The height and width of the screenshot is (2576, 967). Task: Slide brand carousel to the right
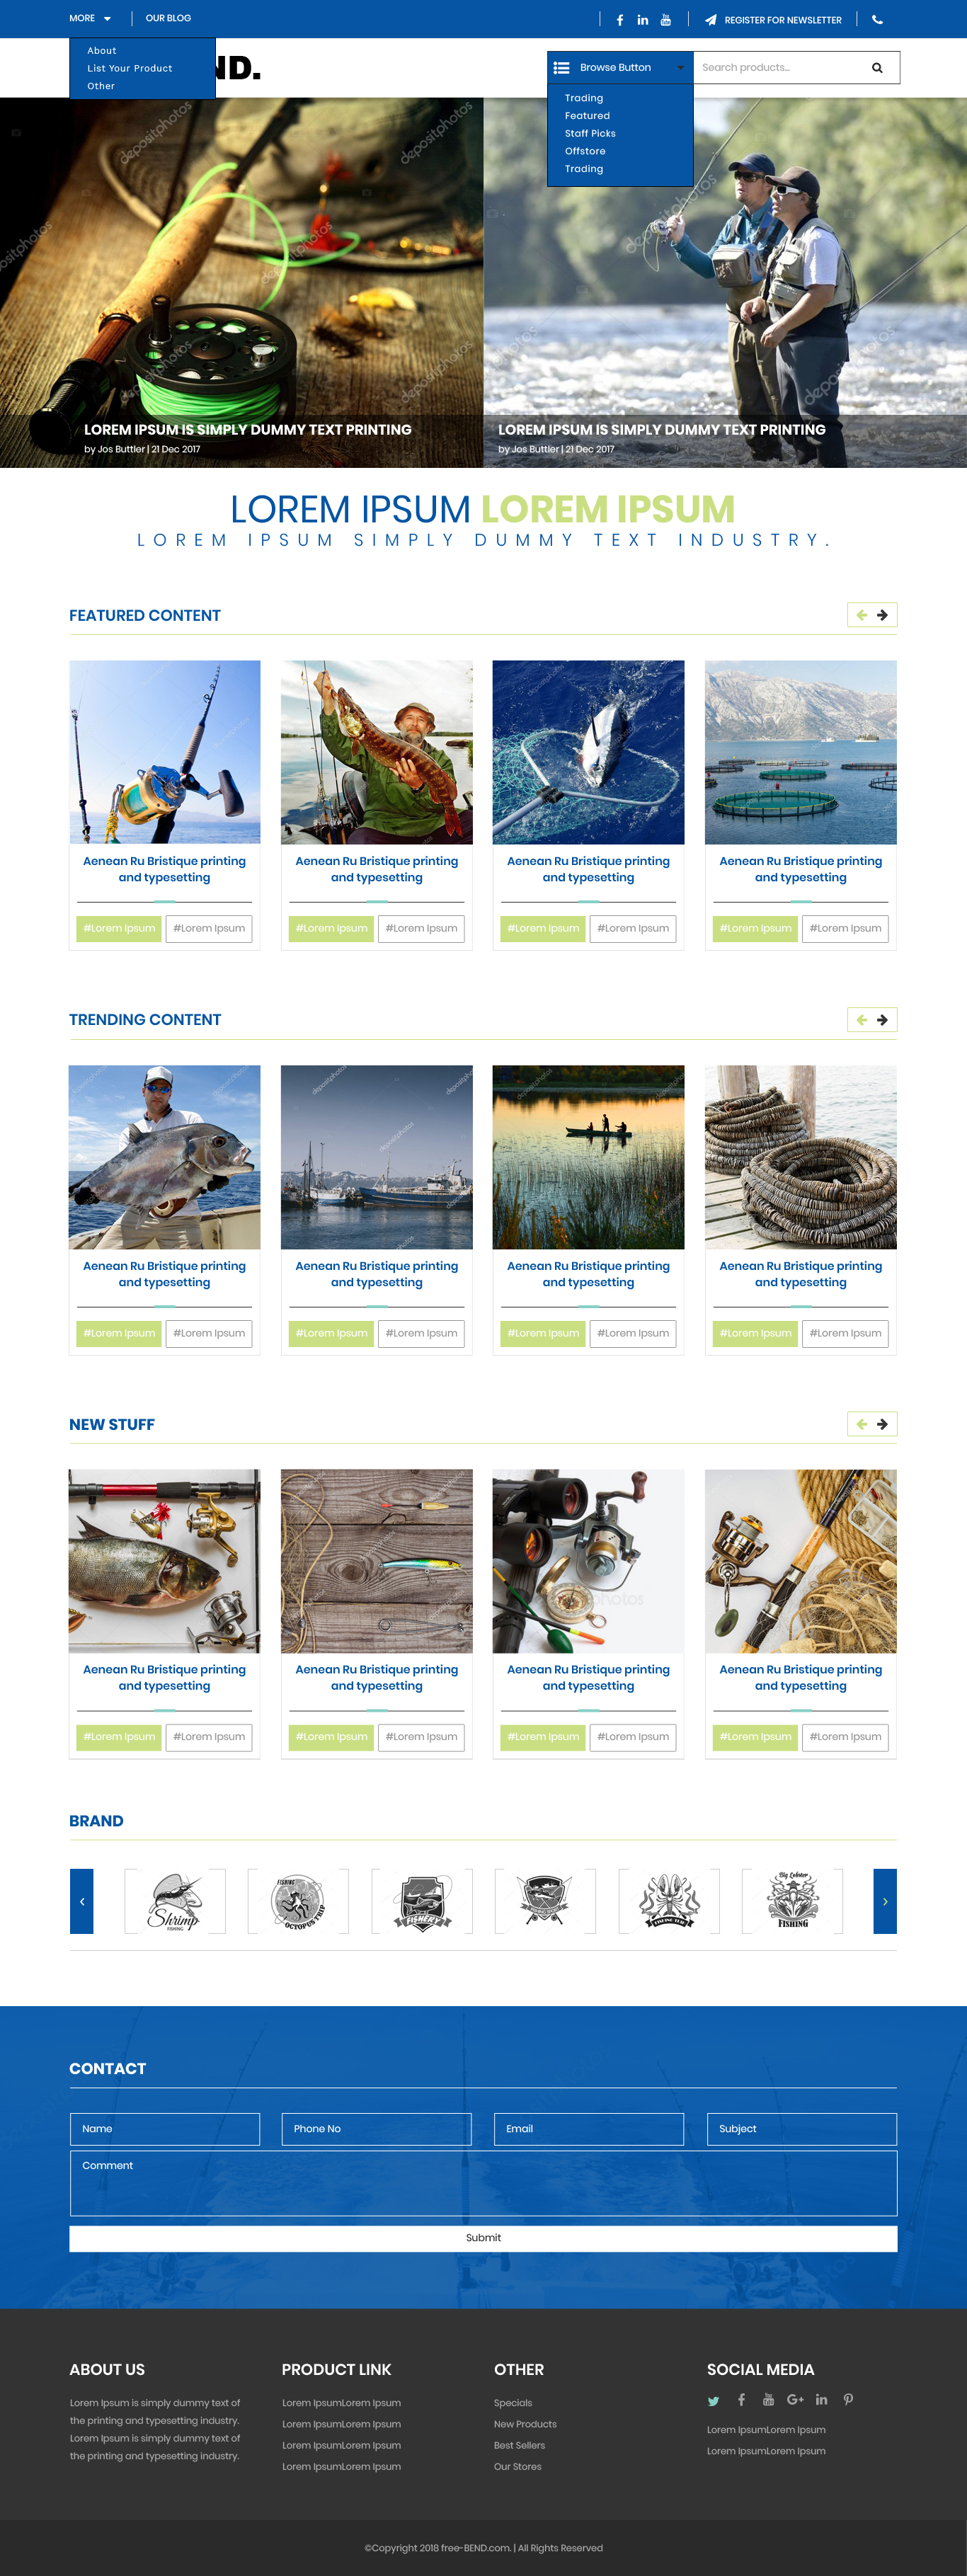(885, 1901)
